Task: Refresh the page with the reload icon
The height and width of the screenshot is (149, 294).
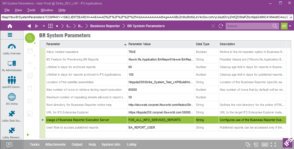Action: tap(221, 26)
